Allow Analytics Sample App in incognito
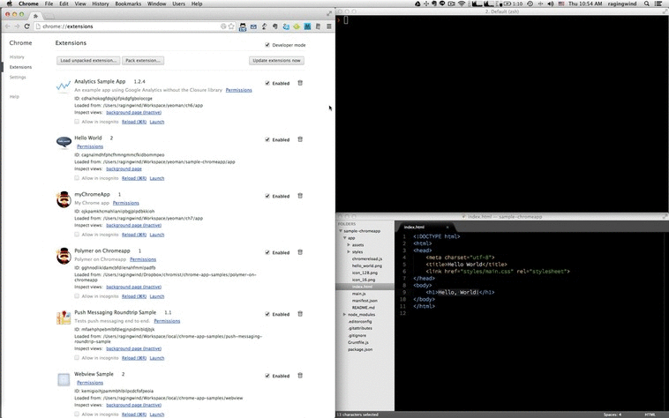The width and height of the screenshot is (669, 418). coord(77,122)
